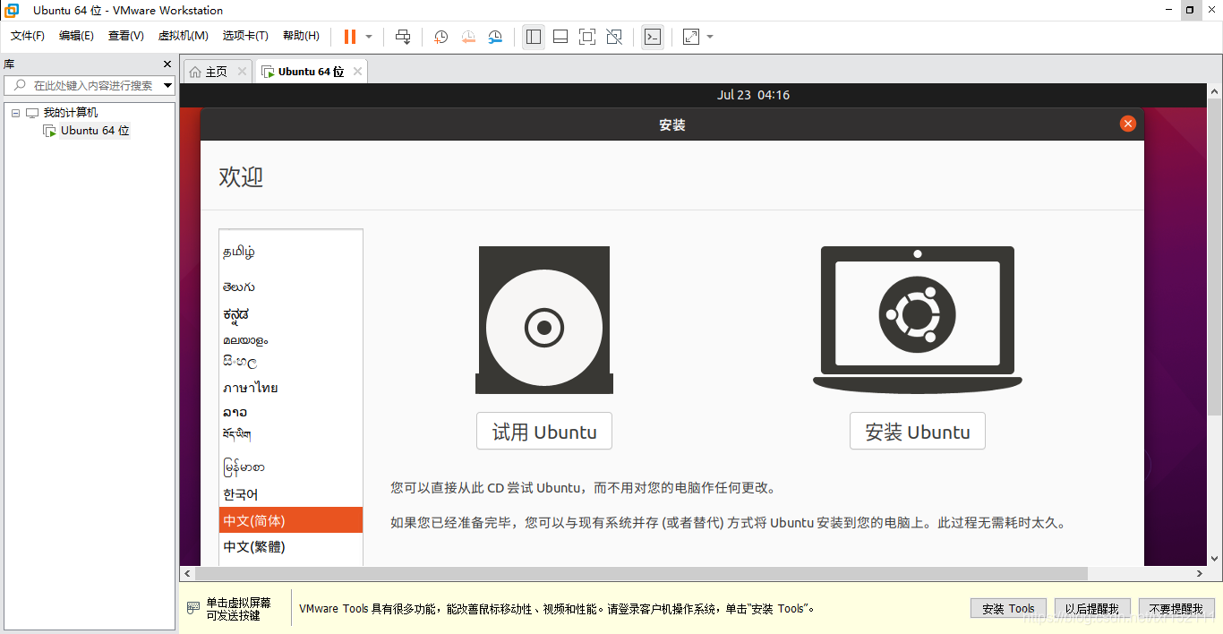Open the snapshot manager wrench clock icon
Image resolution: width=1223 pixels, height=634 pixels.
[495, 37]
